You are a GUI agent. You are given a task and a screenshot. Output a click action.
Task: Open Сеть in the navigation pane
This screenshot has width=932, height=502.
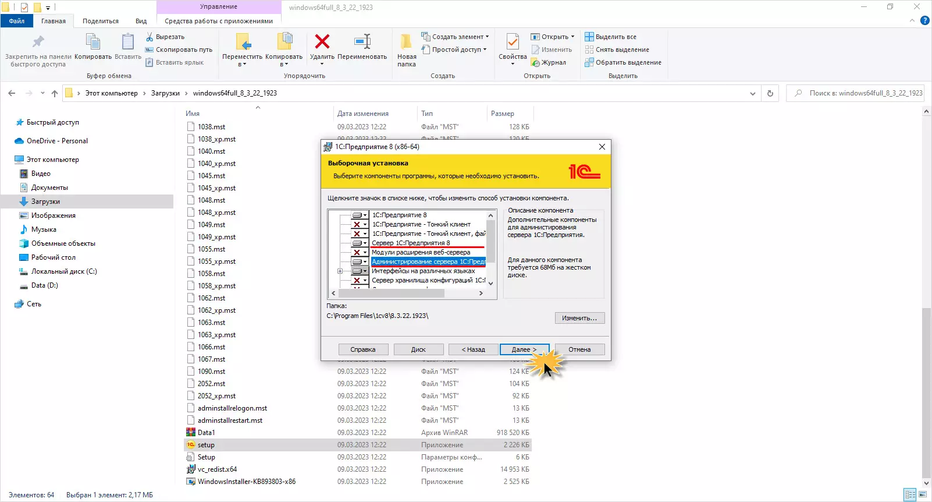[x=34, y=304]
